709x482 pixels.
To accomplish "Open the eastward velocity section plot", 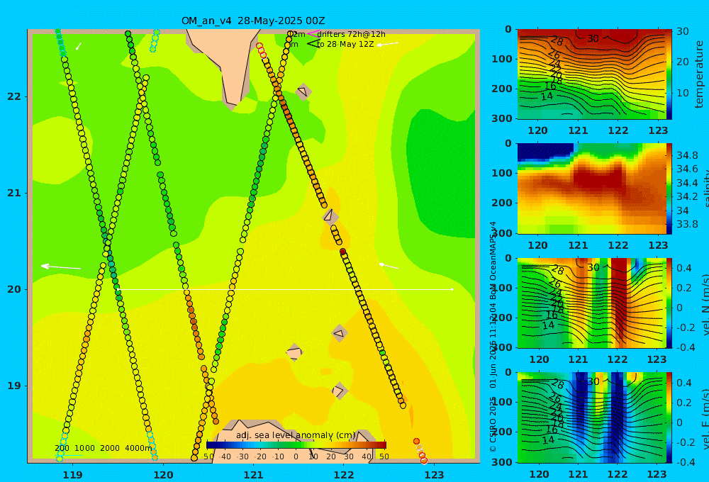I will coord(592,417).
